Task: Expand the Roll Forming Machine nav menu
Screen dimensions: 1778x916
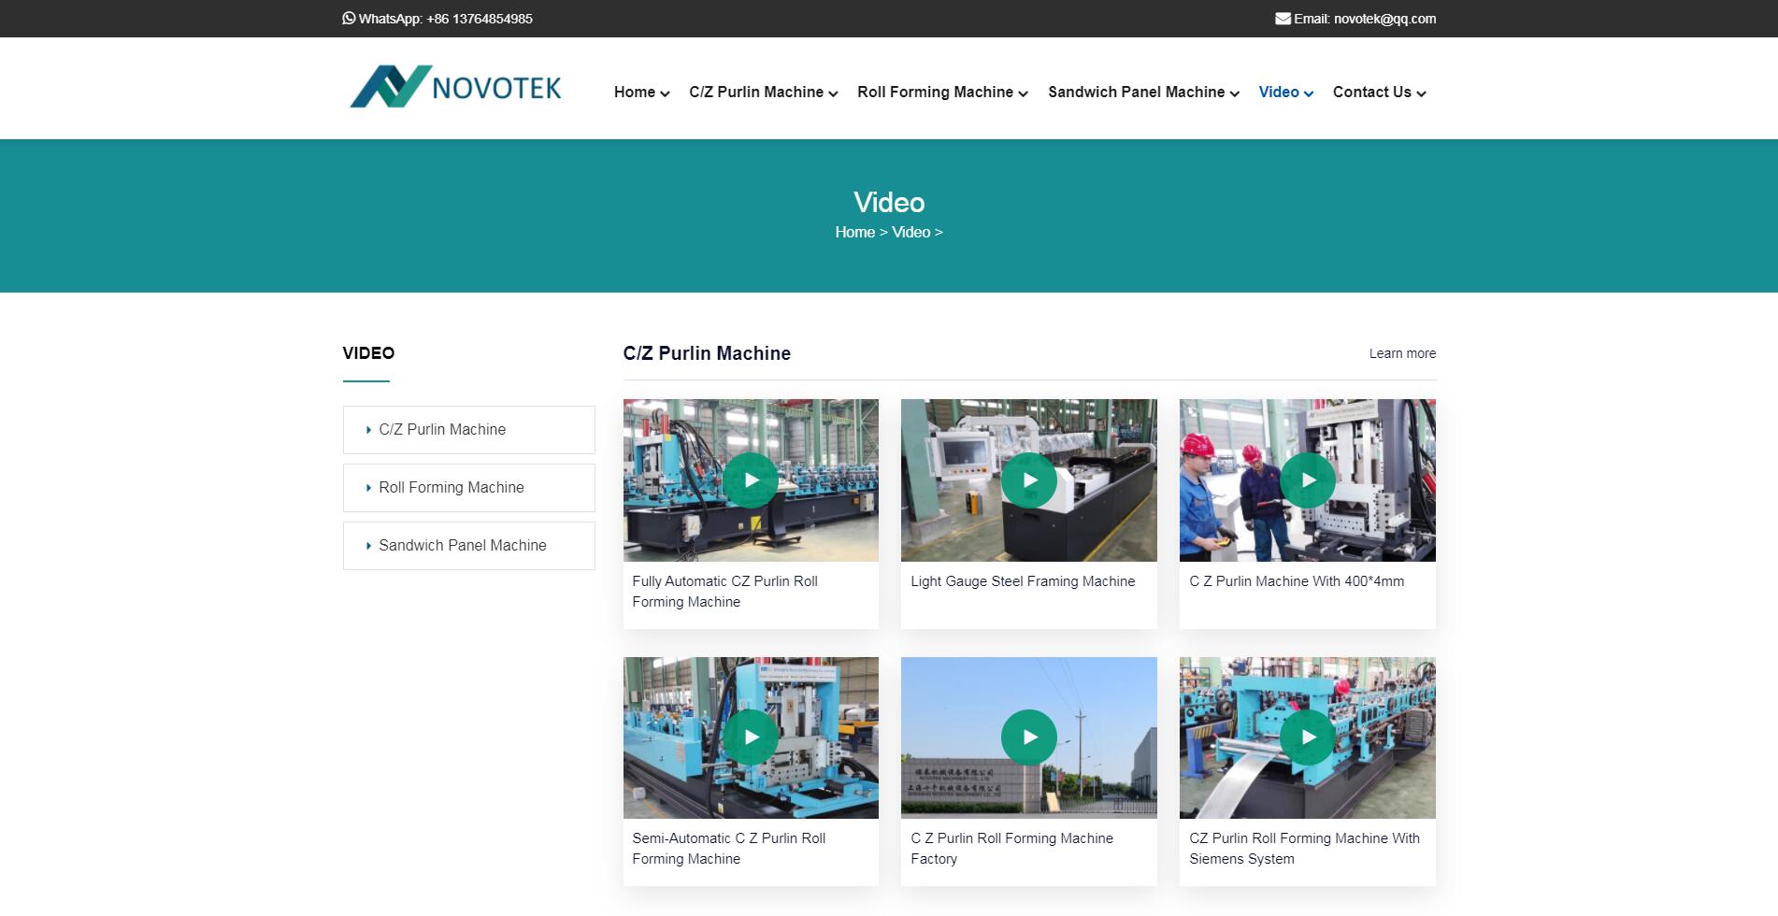Action: coord(942,93)
